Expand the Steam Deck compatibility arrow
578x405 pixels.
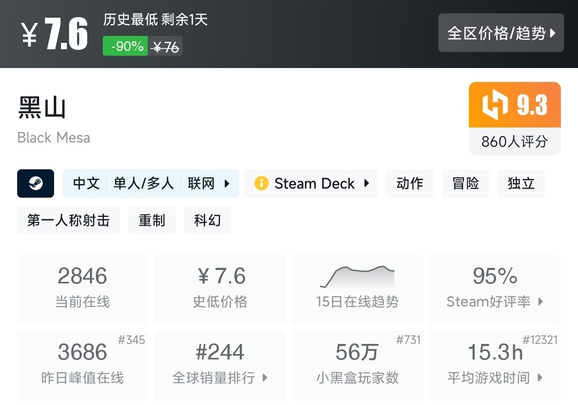[367, 184]
